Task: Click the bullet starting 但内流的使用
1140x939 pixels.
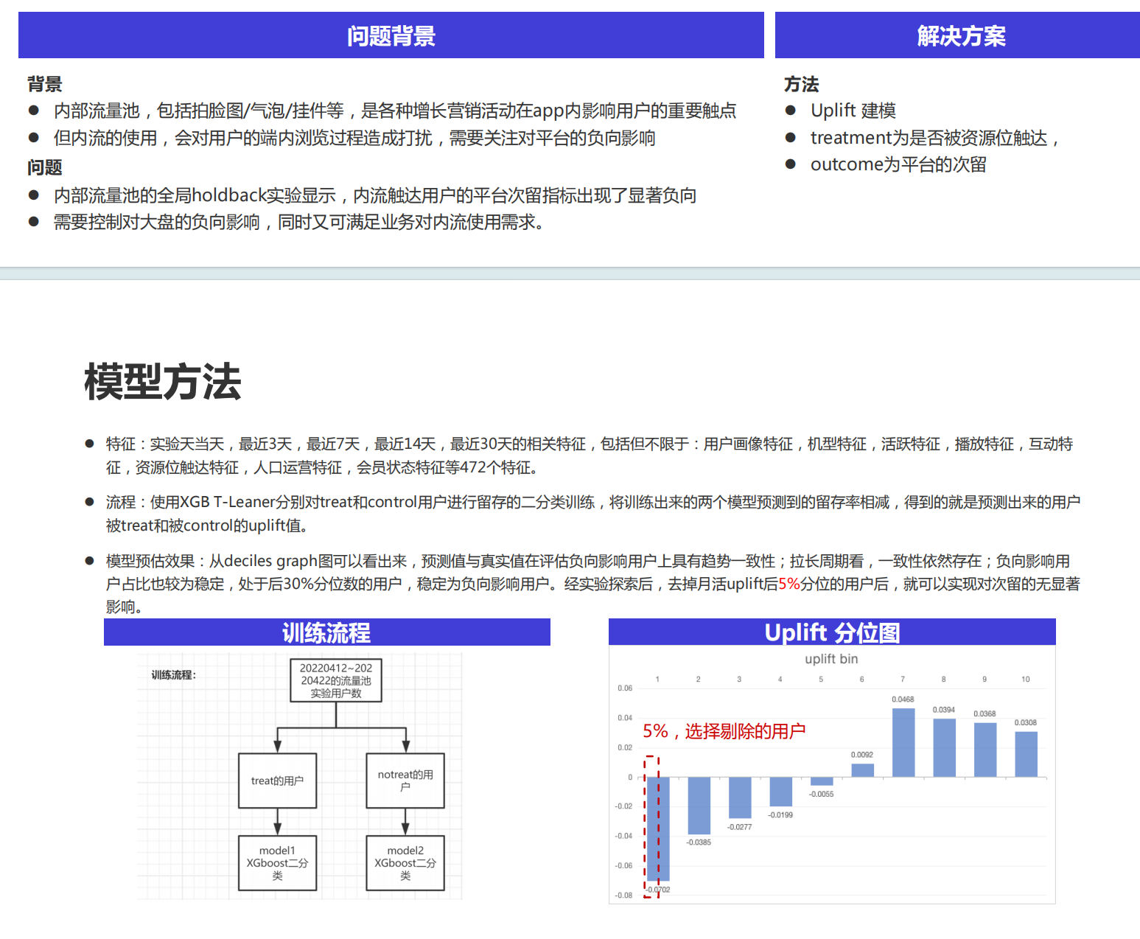Action: (354, 138)
